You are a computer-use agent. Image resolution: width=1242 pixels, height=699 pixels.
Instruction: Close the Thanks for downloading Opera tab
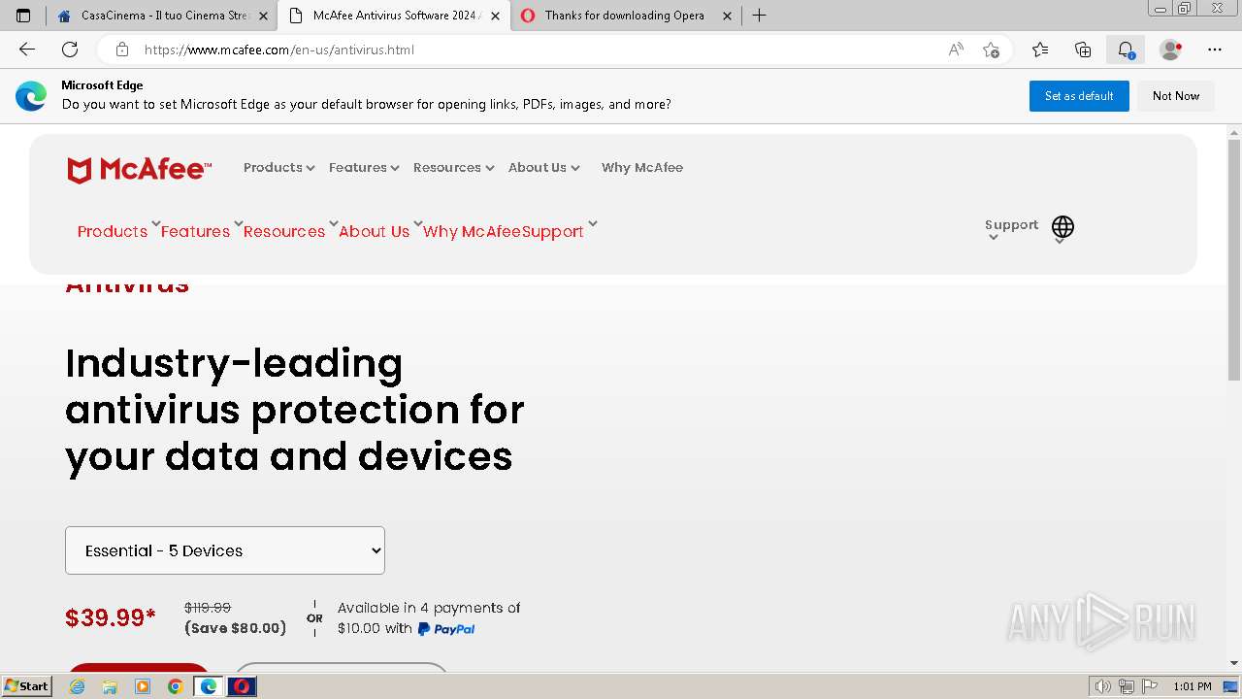tap(727, 16)
